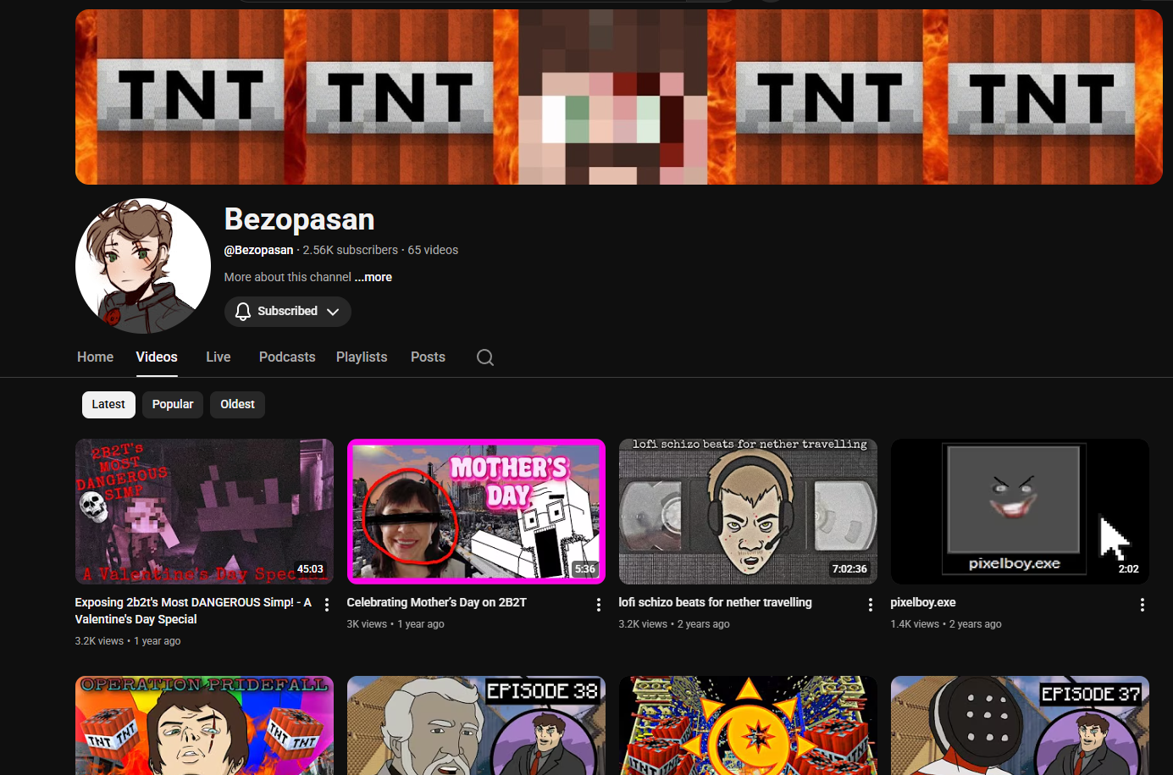The height and width of the screenshot is (775, 1173).
Task: Open options menu for lofi schizo beats video
Action: 871,605
